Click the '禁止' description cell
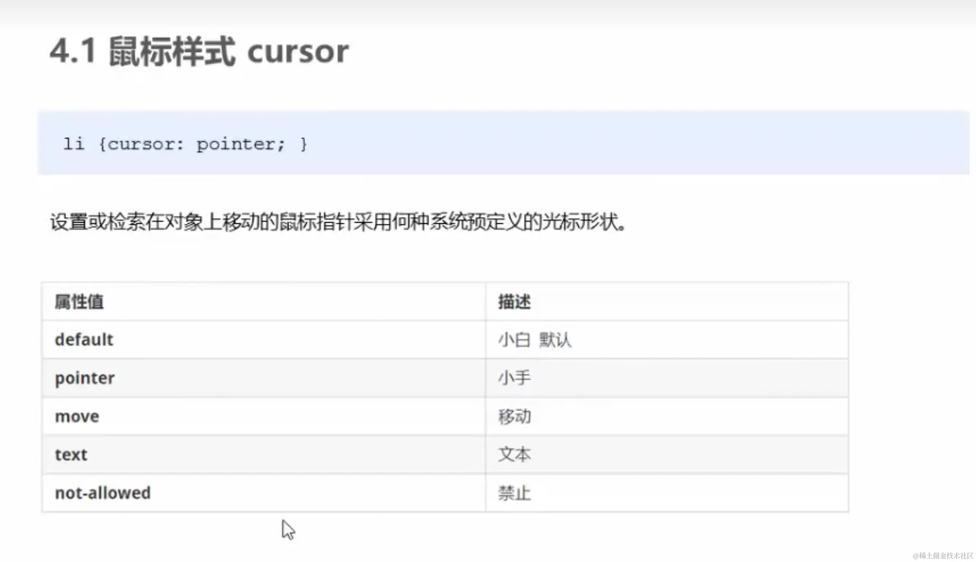The height and width of the screenshot is (562, 976). tap(515, 493)
